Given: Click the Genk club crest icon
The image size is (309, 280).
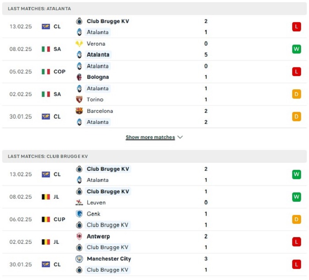Looking at the screenshot, I should (79, 214).
